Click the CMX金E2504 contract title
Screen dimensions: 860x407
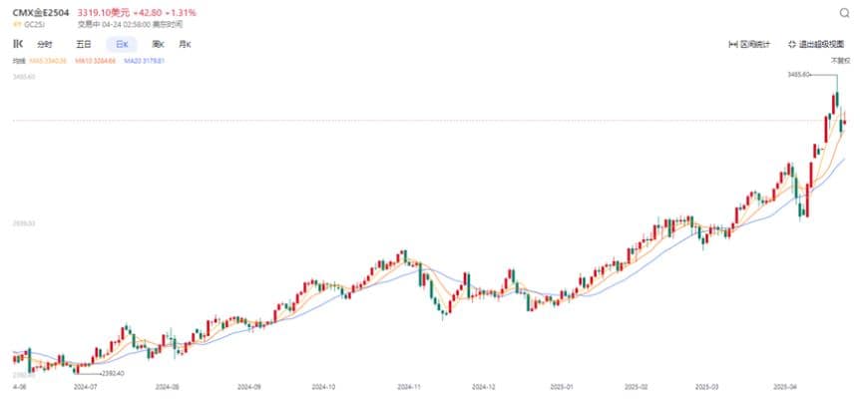(x=42, y=12)
